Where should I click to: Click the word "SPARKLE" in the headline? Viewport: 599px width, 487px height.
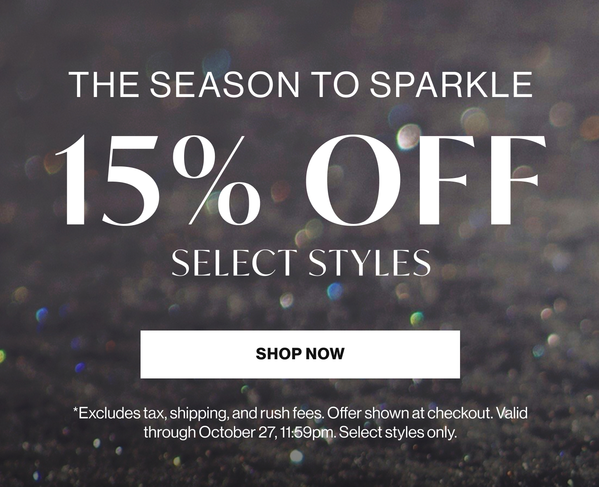[452, 85]
